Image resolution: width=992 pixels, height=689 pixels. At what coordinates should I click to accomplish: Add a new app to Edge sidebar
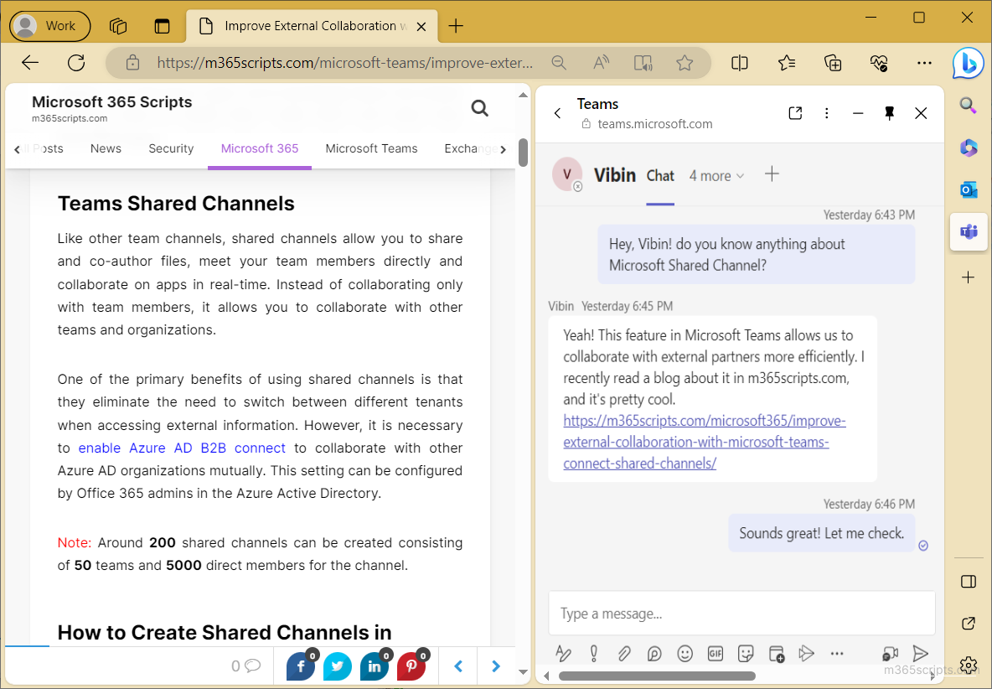(x=968, y=277)
